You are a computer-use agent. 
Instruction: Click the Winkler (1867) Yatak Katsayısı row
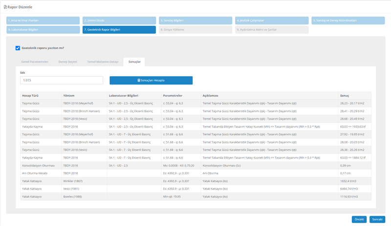tap(195, 181)
